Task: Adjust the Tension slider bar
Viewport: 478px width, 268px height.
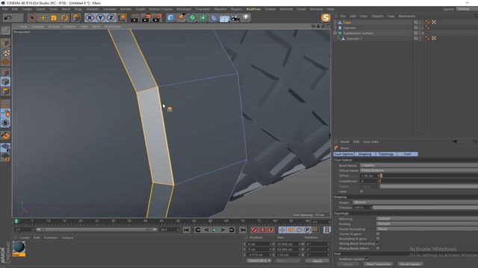Action: (x=425, y=208)
